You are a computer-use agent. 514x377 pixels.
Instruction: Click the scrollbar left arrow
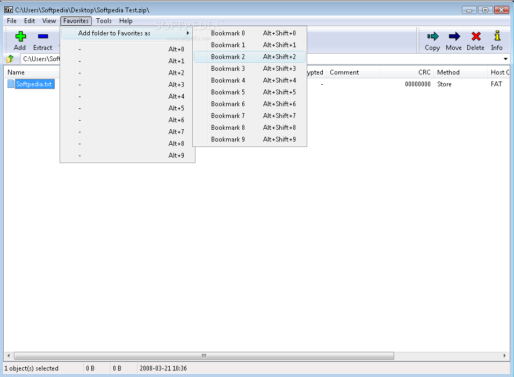point(9,356)
